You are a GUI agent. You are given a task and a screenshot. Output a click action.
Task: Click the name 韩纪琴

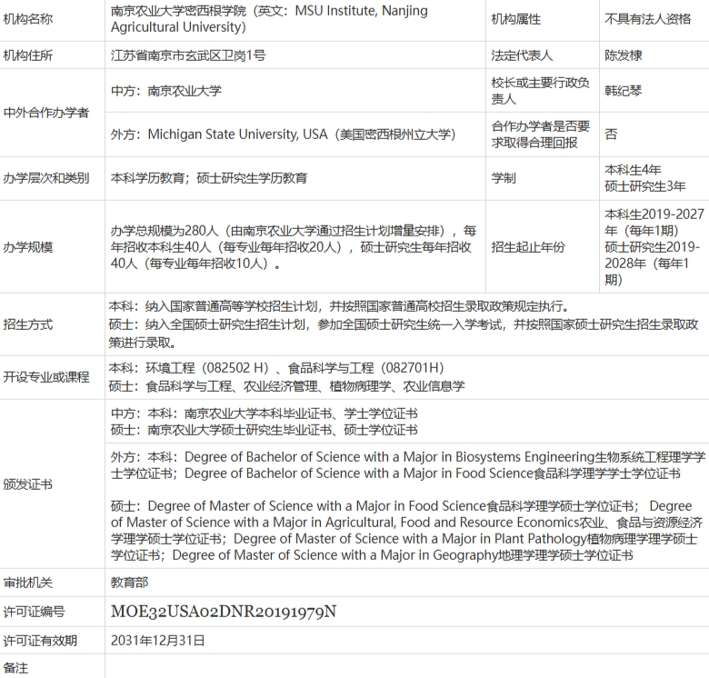click(x=623, y=91)
